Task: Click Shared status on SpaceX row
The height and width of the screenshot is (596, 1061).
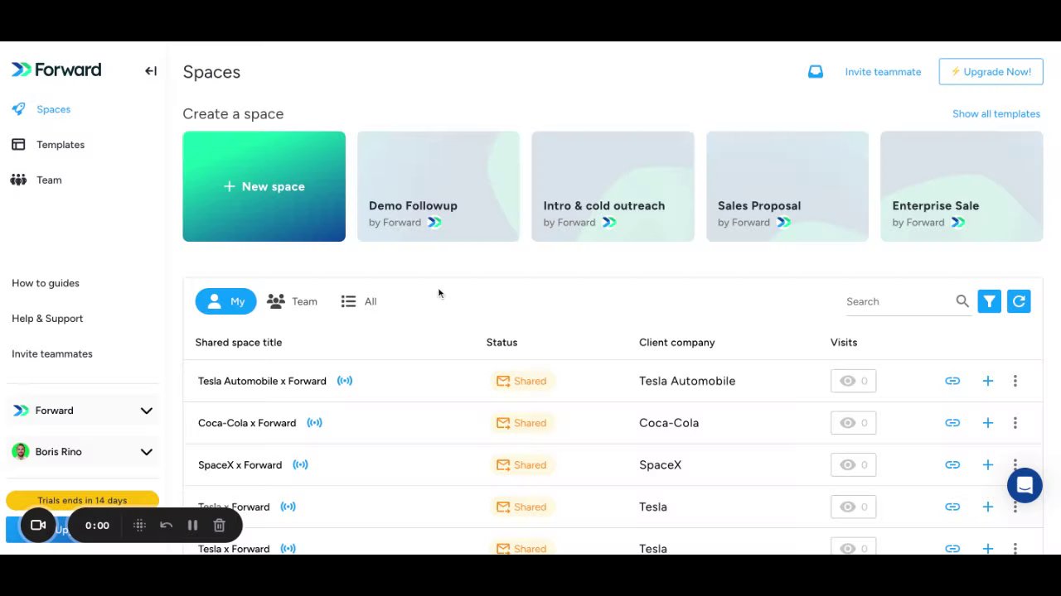Action: click(x=521, y=465)
